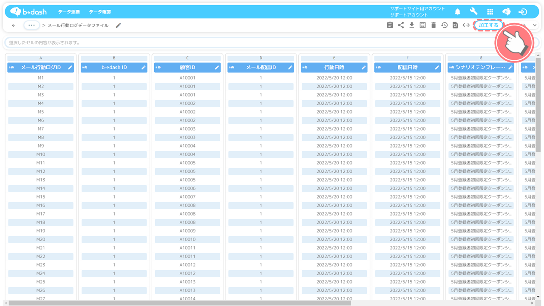Click the vertical scrollbar on right
The image size is (544, 306).
coord(538,105)
